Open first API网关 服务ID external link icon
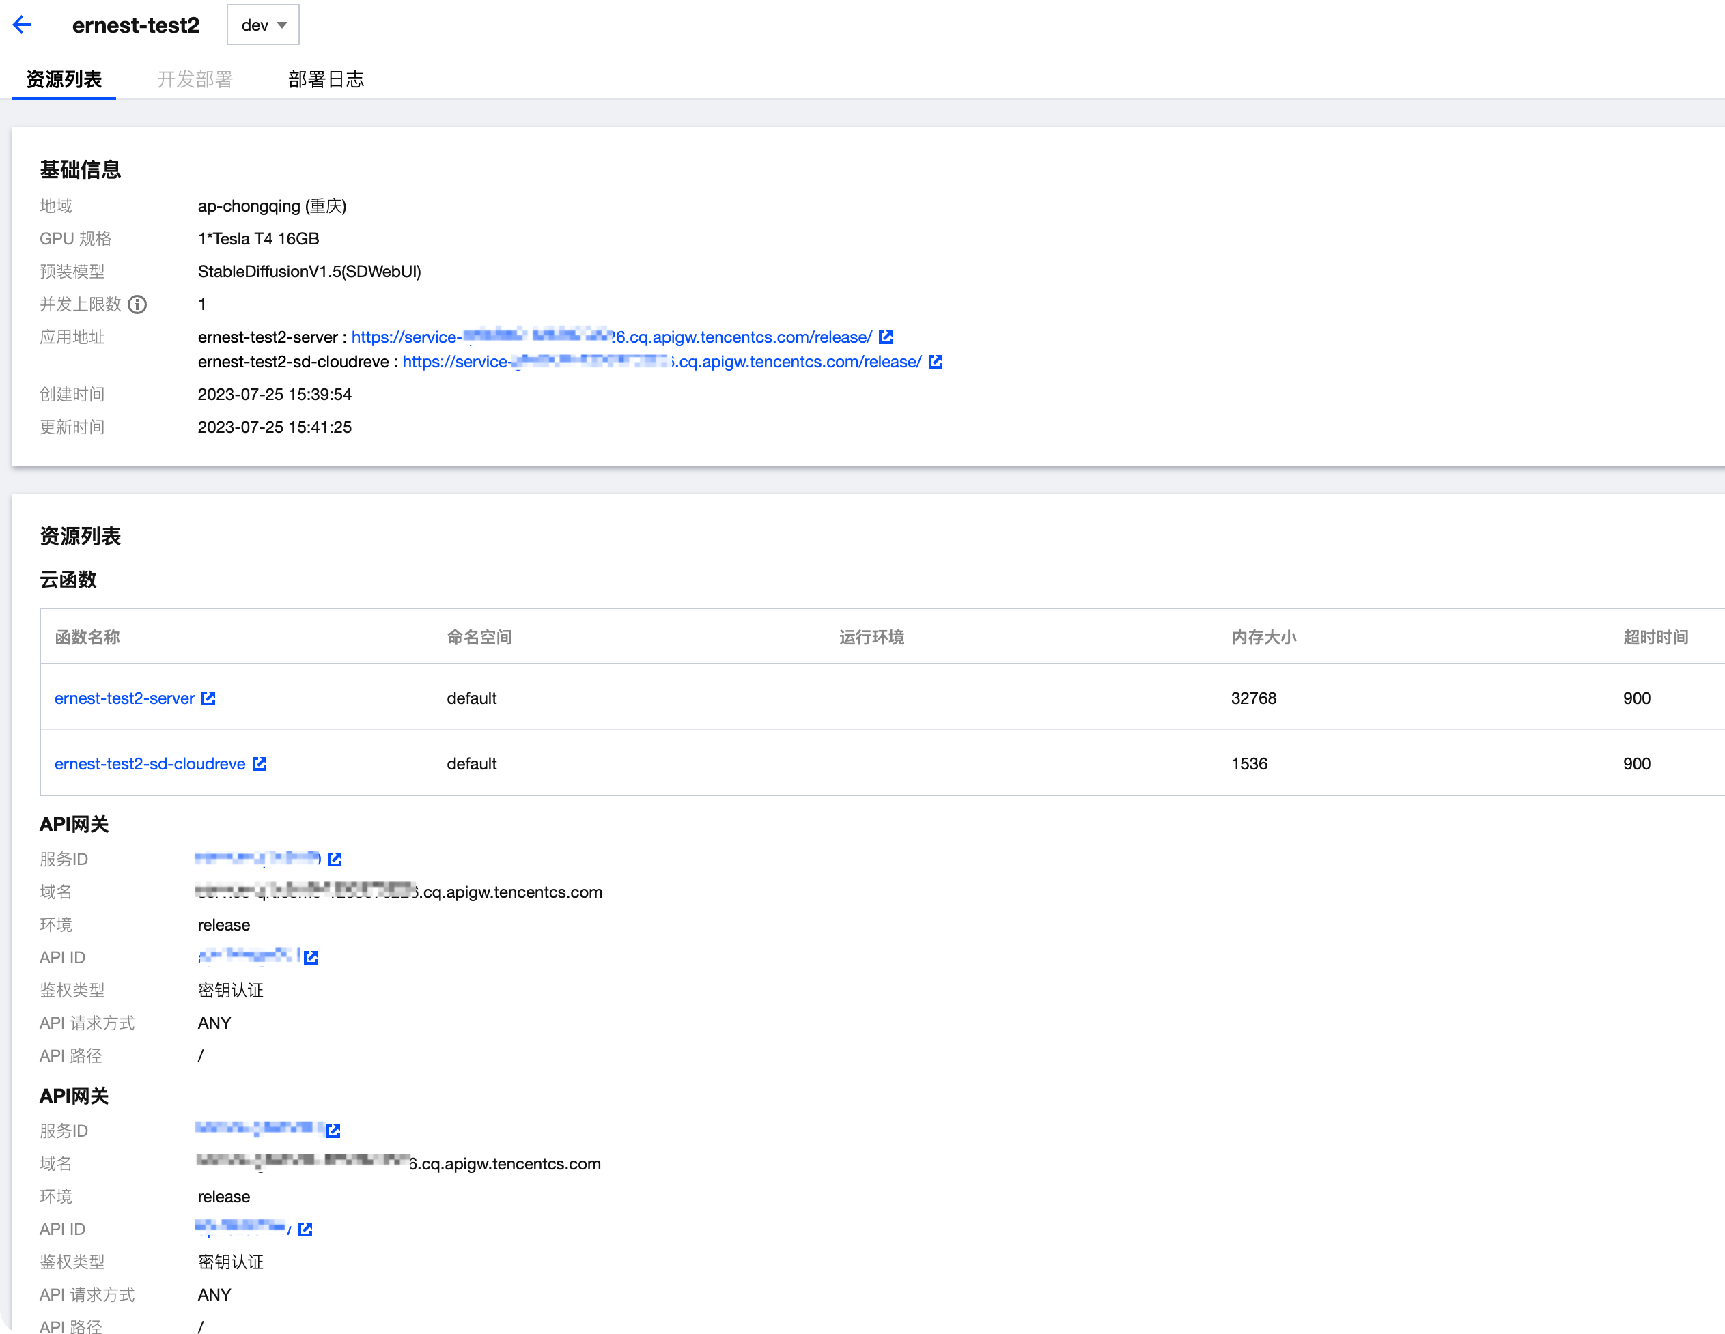This screenshot has width=1725, height=1334. pos(336,860)
